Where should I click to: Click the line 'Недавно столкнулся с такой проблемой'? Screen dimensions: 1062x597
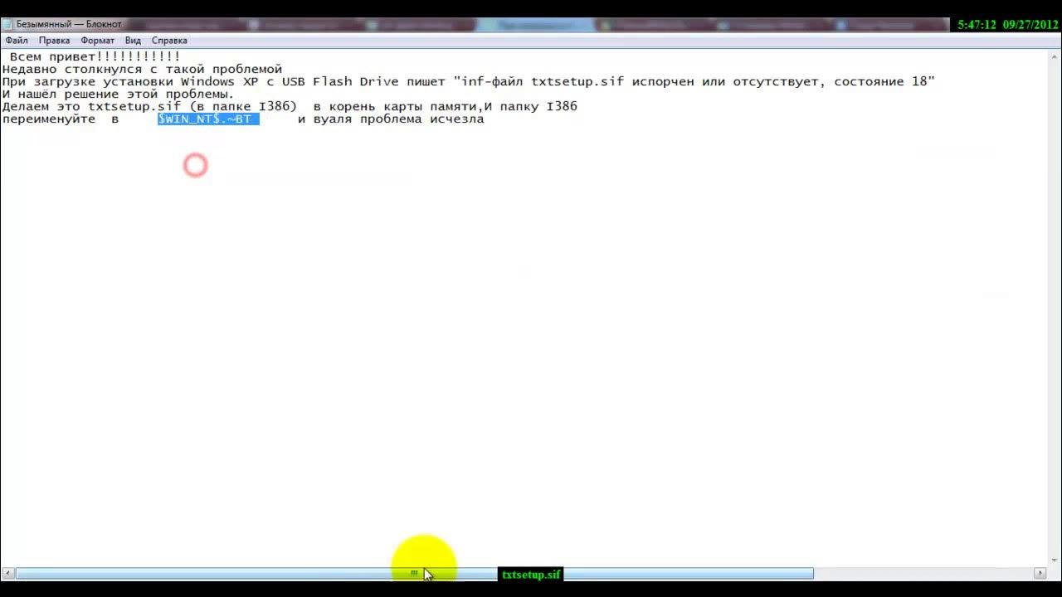142,69
